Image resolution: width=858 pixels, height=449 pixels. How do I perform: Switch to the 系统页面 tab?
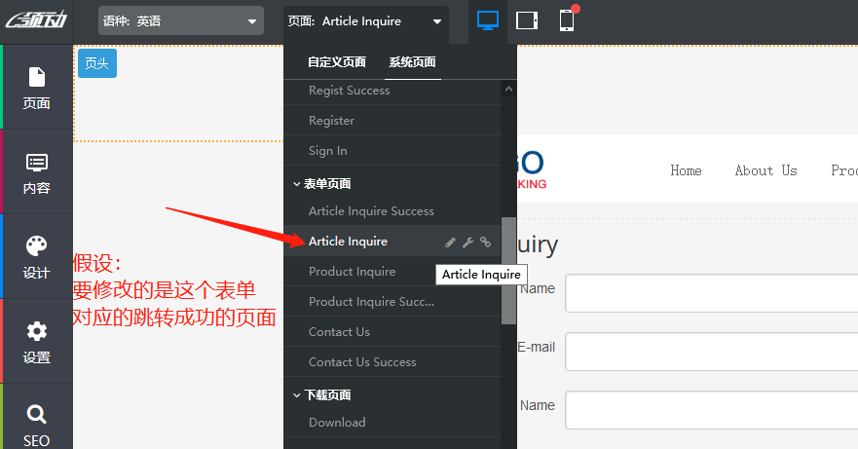412,62
